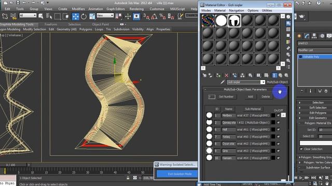Open Material #37 (VRayLightMtl) sub-material button
This screenshot has height=186, width=332.
253,115
